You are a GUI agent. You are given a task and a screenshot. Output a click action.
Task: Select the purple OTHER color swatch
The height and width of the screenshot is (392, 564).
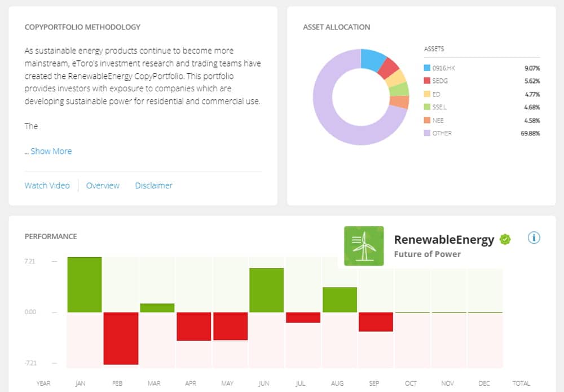tap(427, 133)
